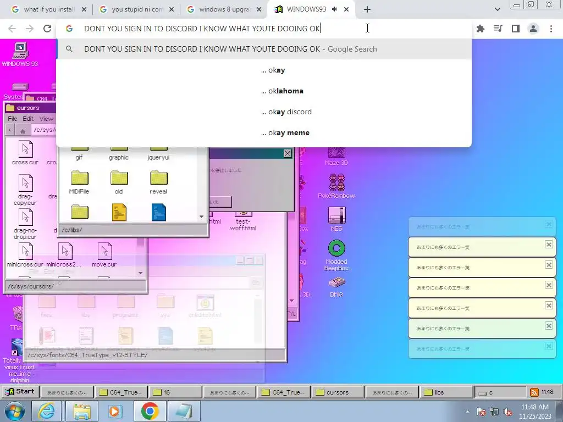Open the drag-no-drop.cur file
563x422 pixels.
pyautogui.click(x=25, y=224)
